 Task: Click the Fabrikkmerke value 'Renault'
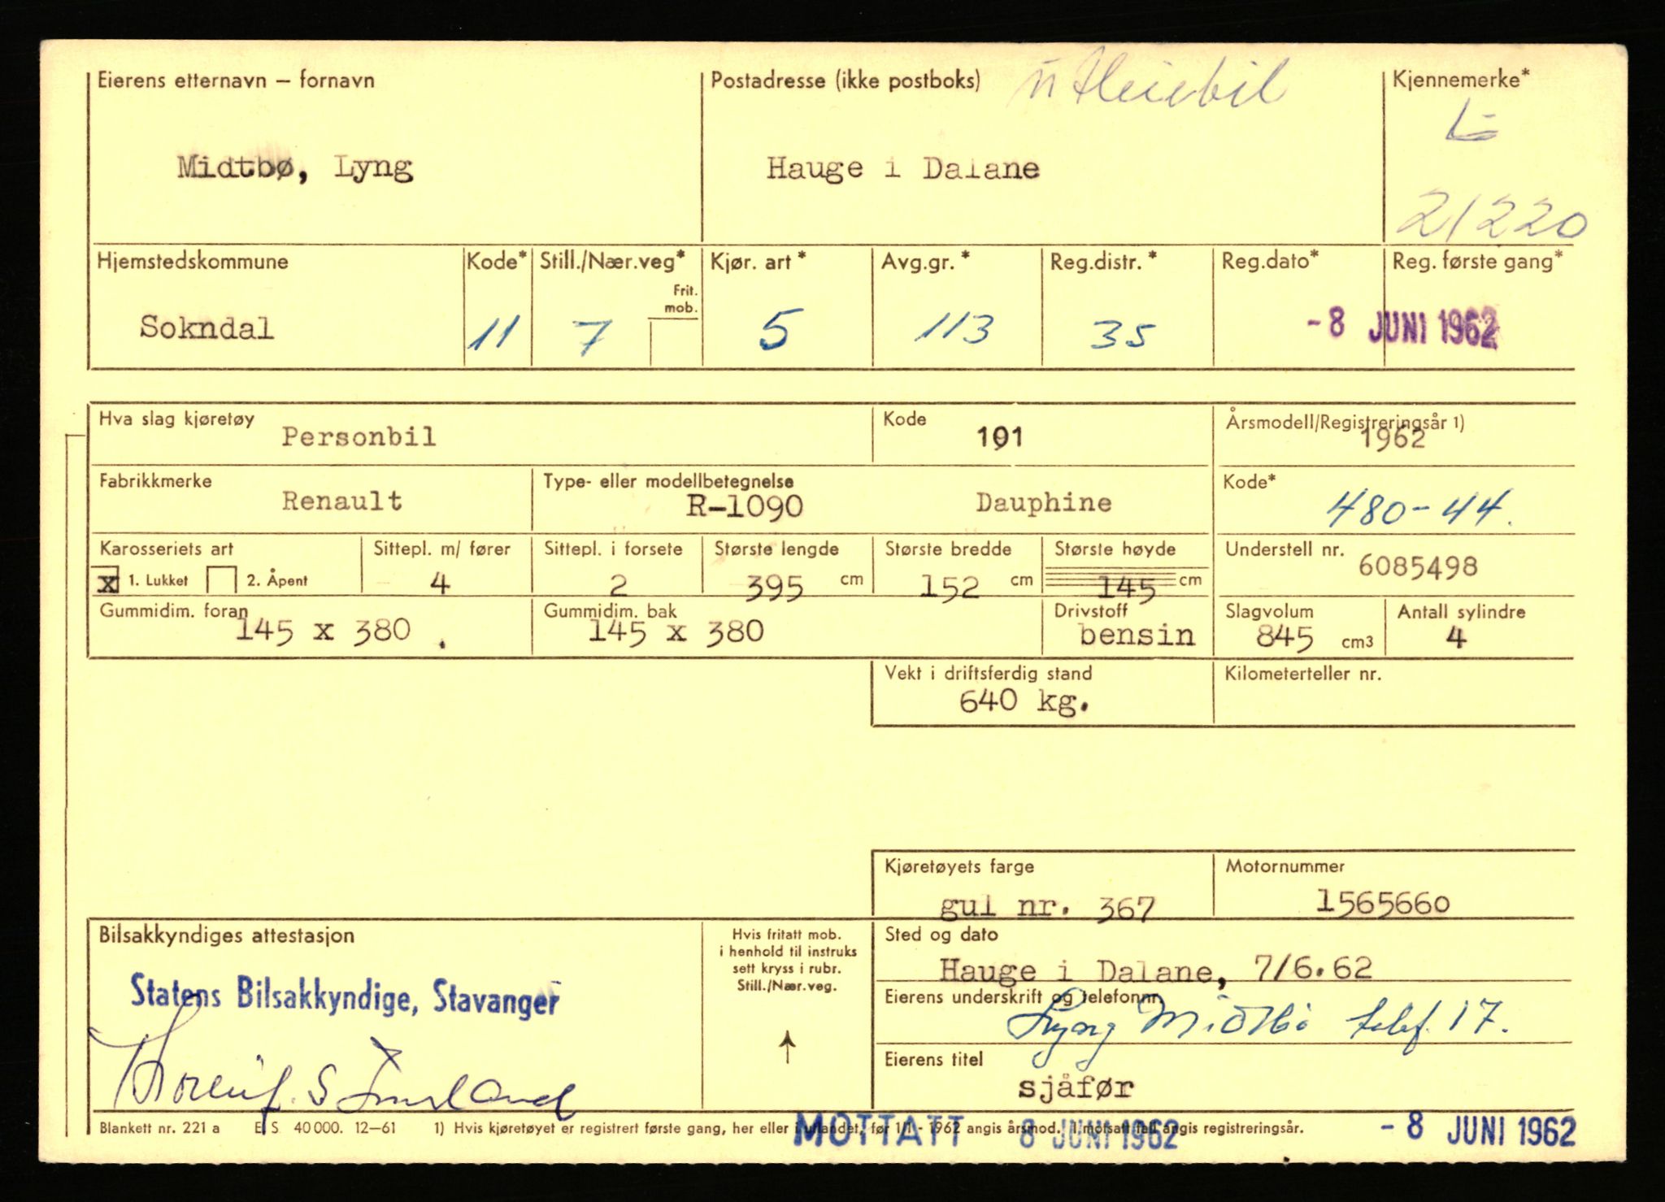point(342,501)
